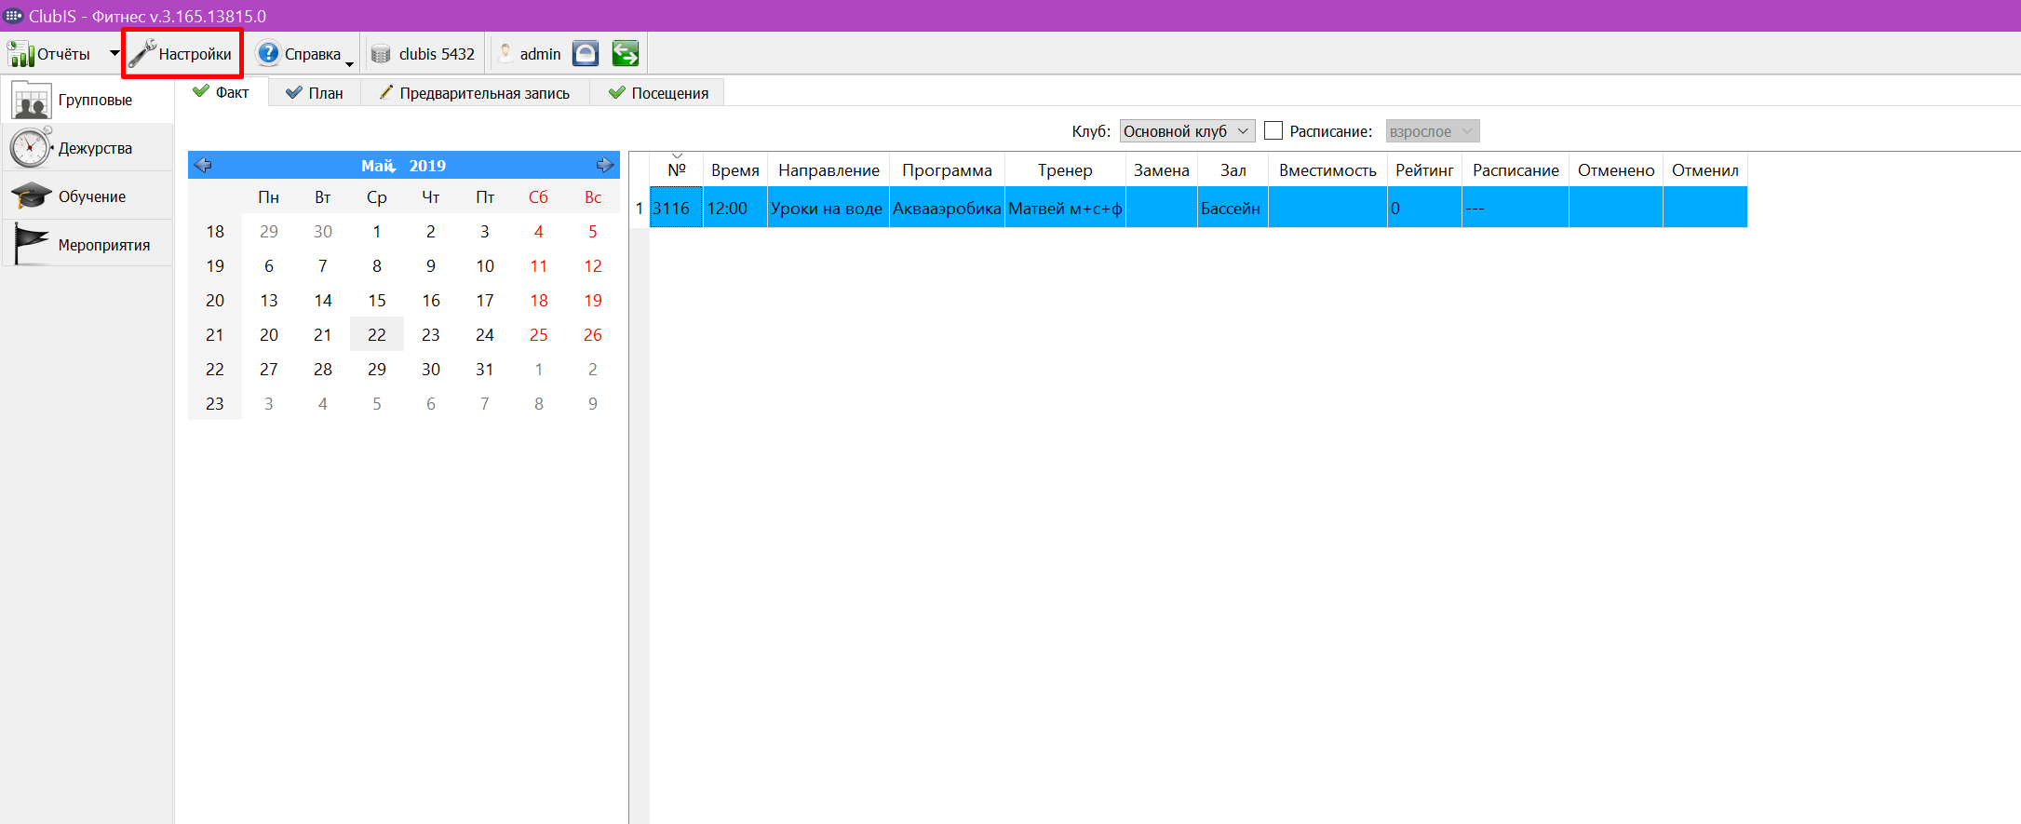The height and width of the screenshot is (824, 2021).
Task: Click the Рейтинг column header
Action: (x=1424, y=169)
